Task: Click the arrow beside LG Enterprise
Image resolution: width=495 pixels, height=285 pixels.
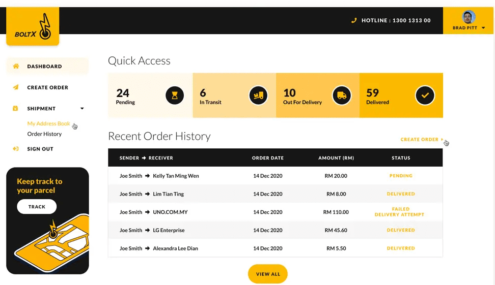Action: (x=147, y=230)
